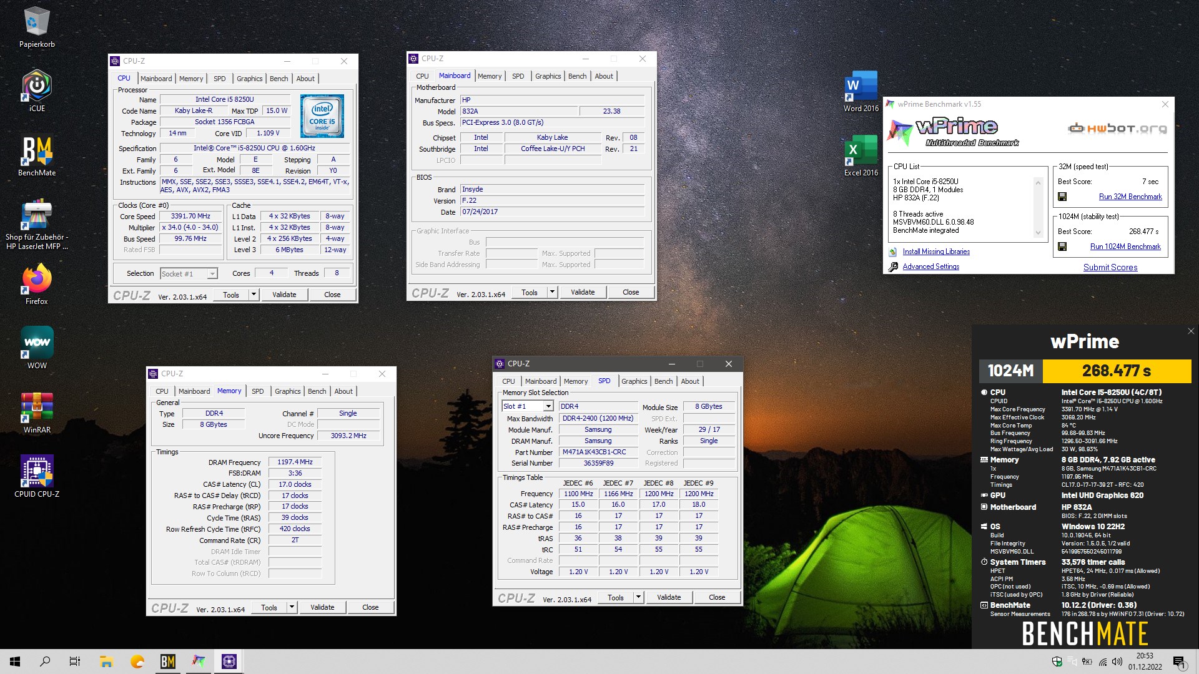Open the Word 2016 desktop icon

click(x=861, y=91)
